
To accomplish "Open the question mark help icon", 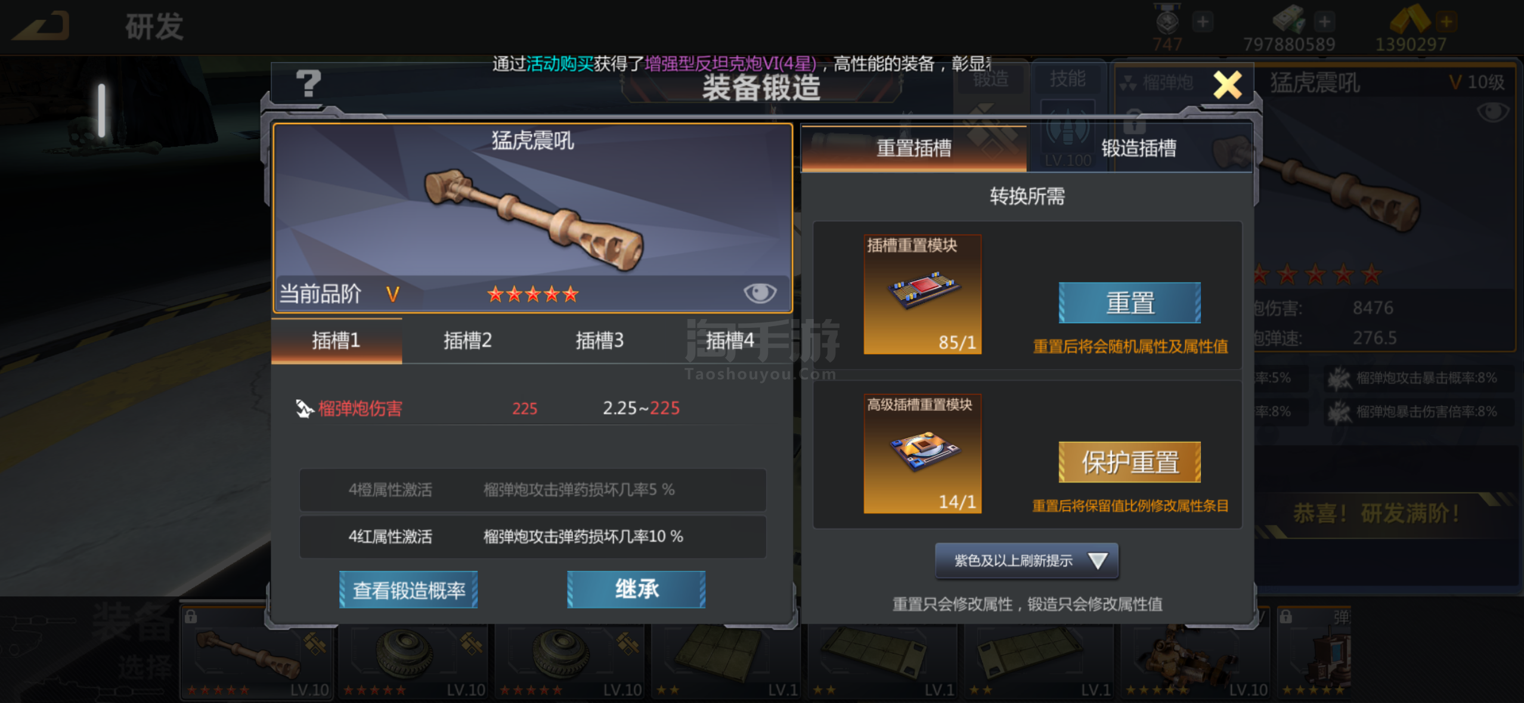I will (308, 83).
